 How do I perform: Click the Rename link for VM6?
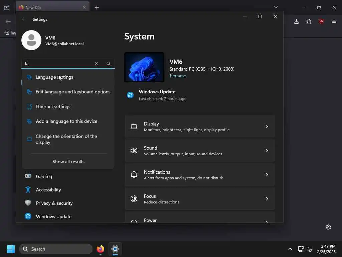pos(178,76)
